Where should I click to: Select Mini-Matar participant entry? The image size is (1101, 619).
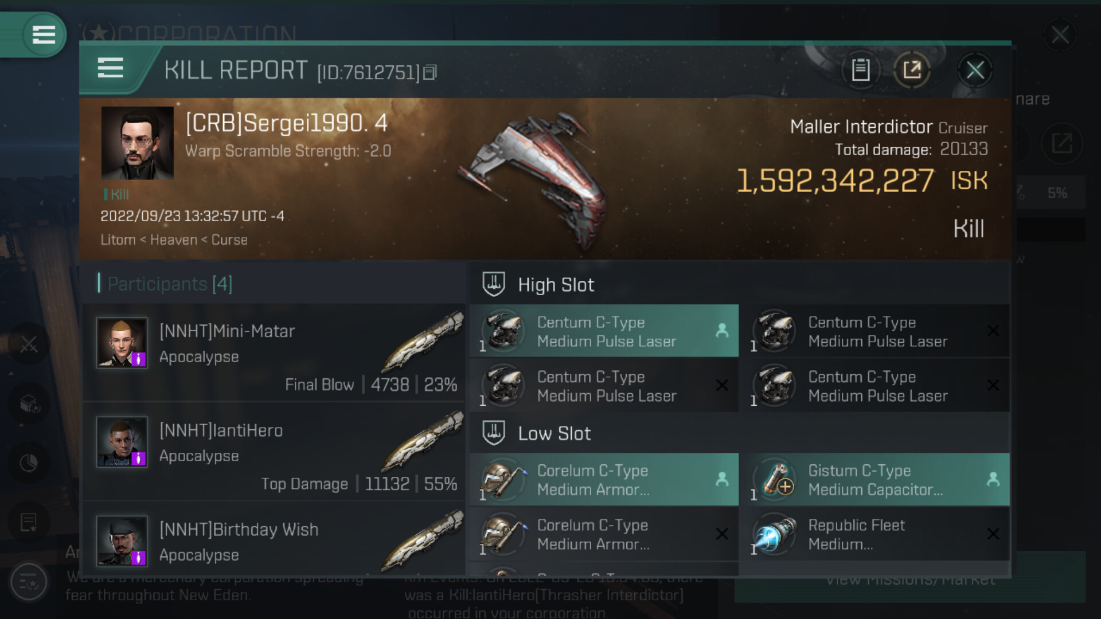tap(274, 352)
